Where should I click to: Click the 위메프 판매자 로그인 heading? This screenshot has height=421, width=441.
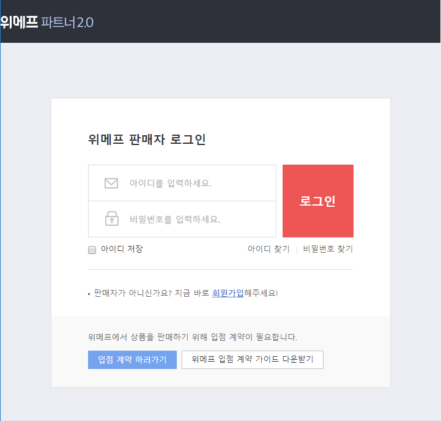pos(147,140)
